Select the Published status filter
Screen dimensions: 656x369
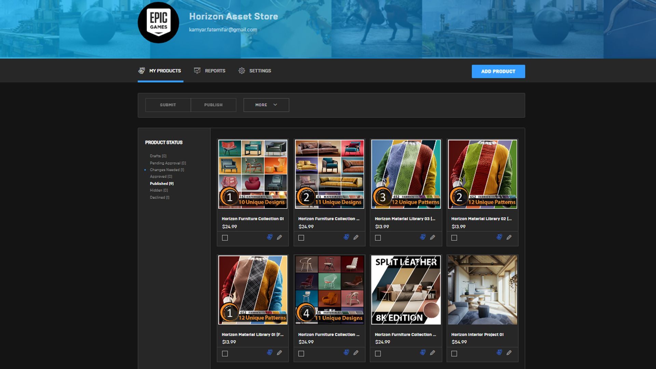pyautogui.click(x=162, y=183)
